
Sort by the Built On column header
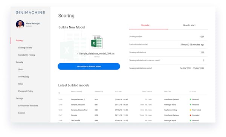pos(118,92)
